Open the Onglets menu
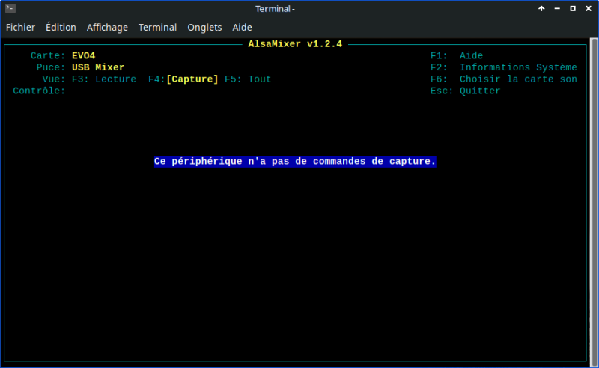This screenshot has width=599, height=368. click(x=204, y=28)
